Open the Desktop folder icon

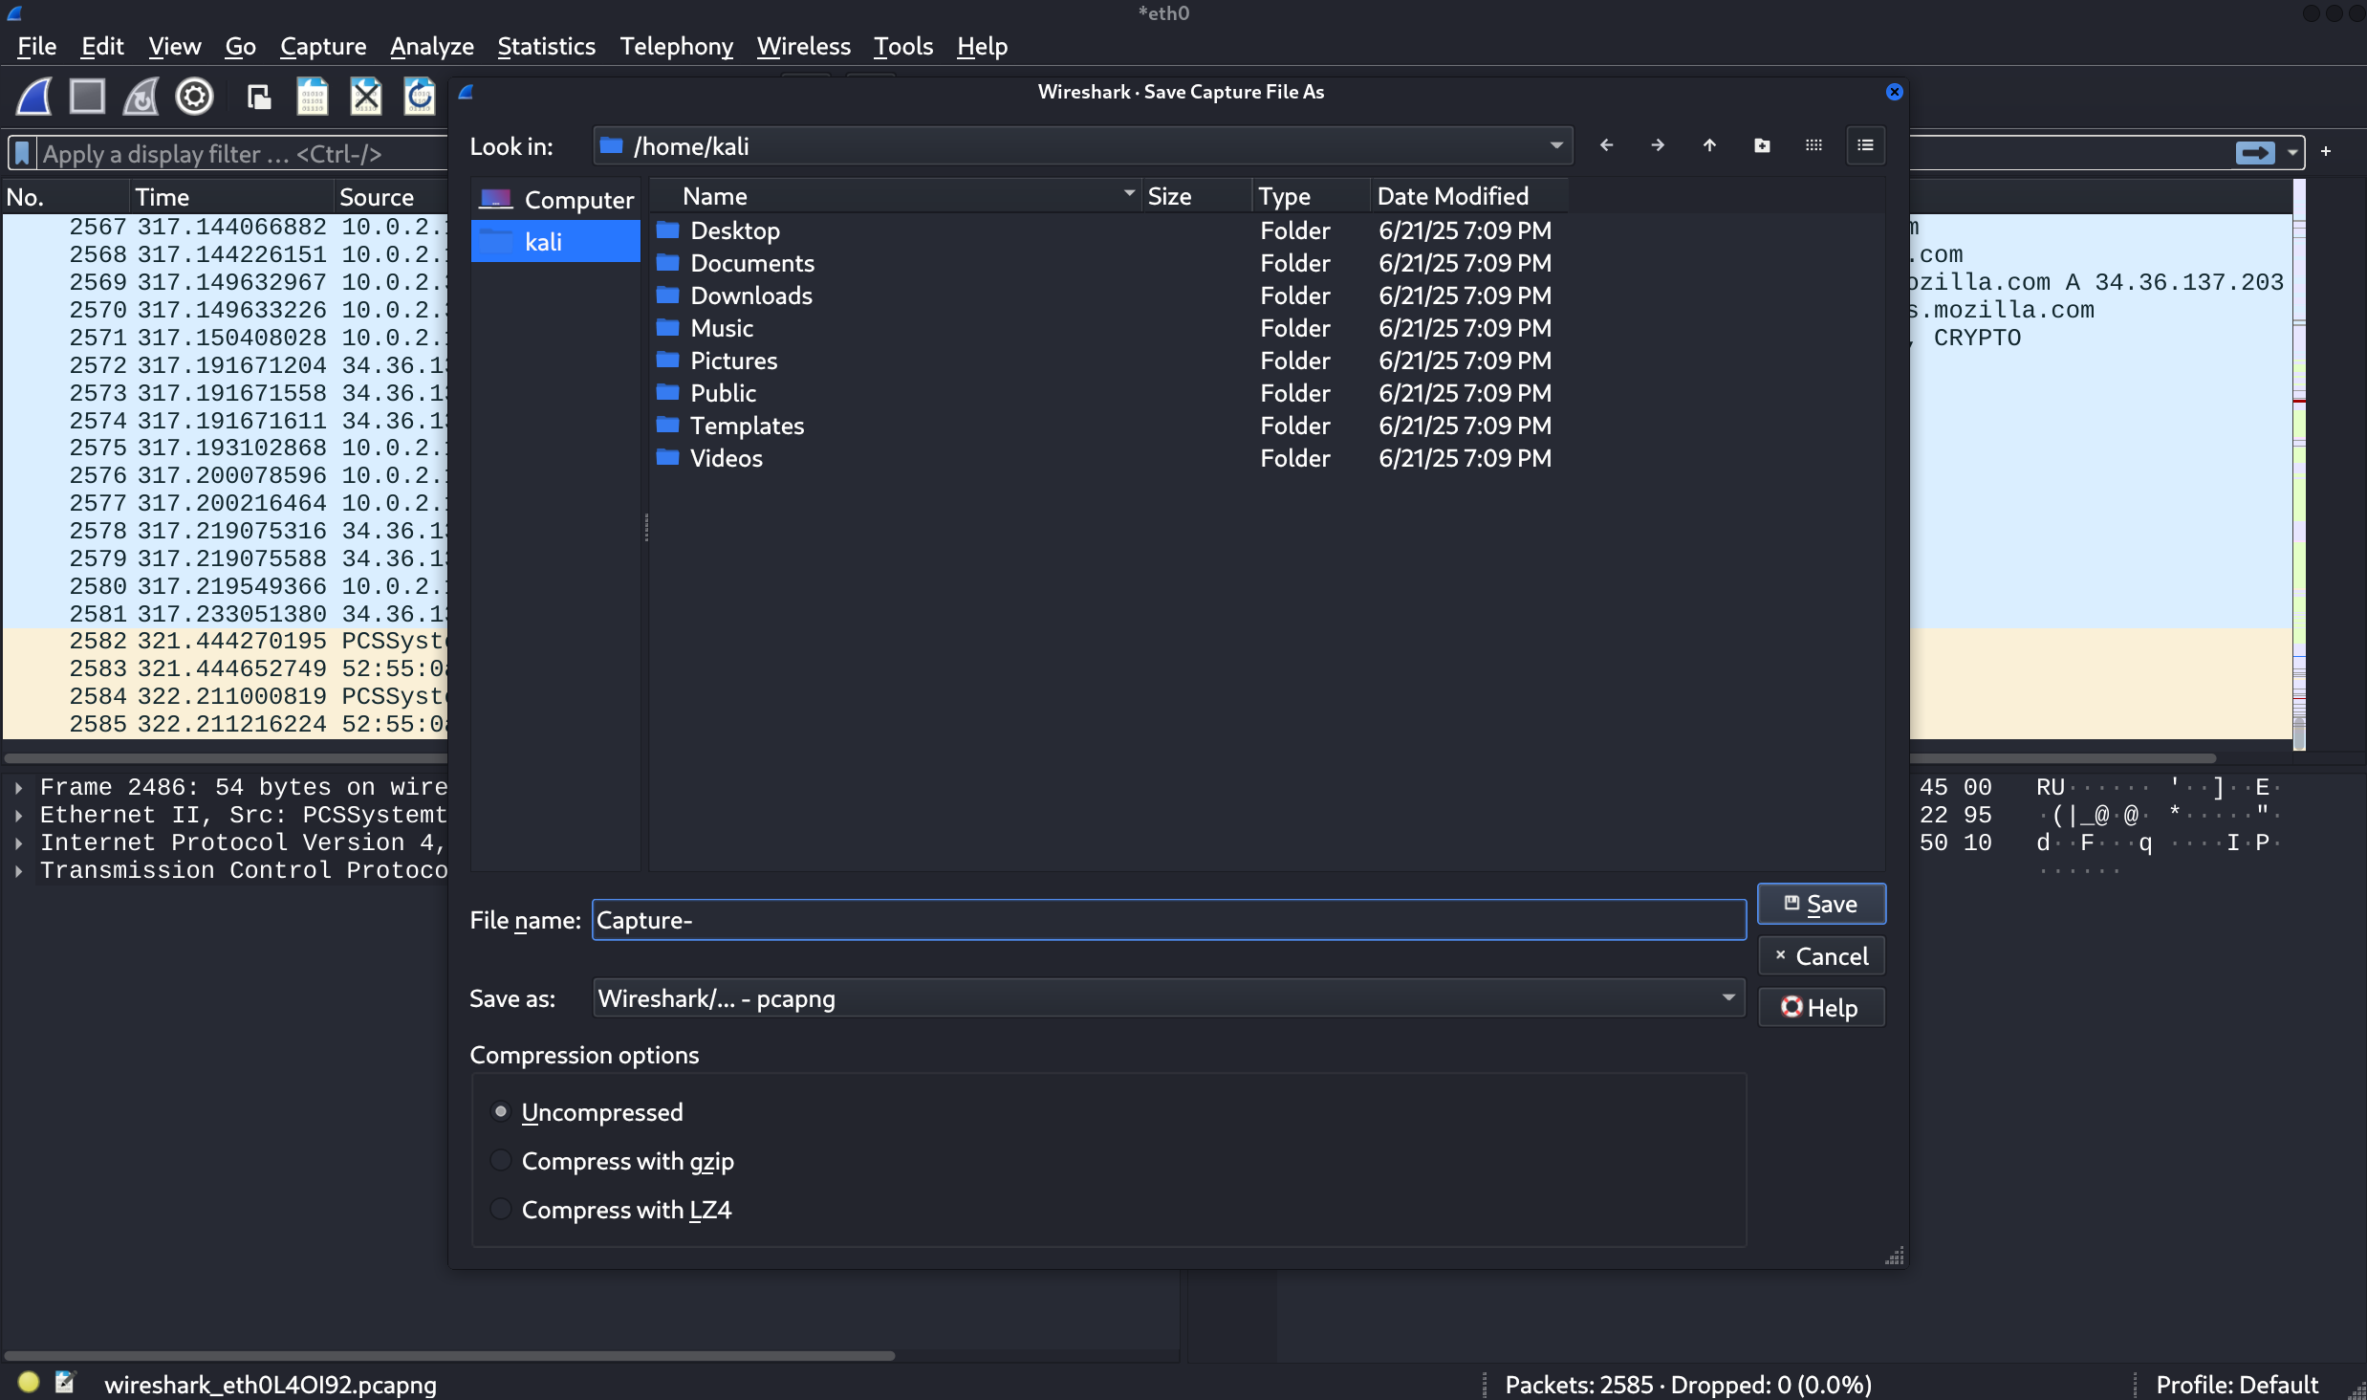(667, 230)
